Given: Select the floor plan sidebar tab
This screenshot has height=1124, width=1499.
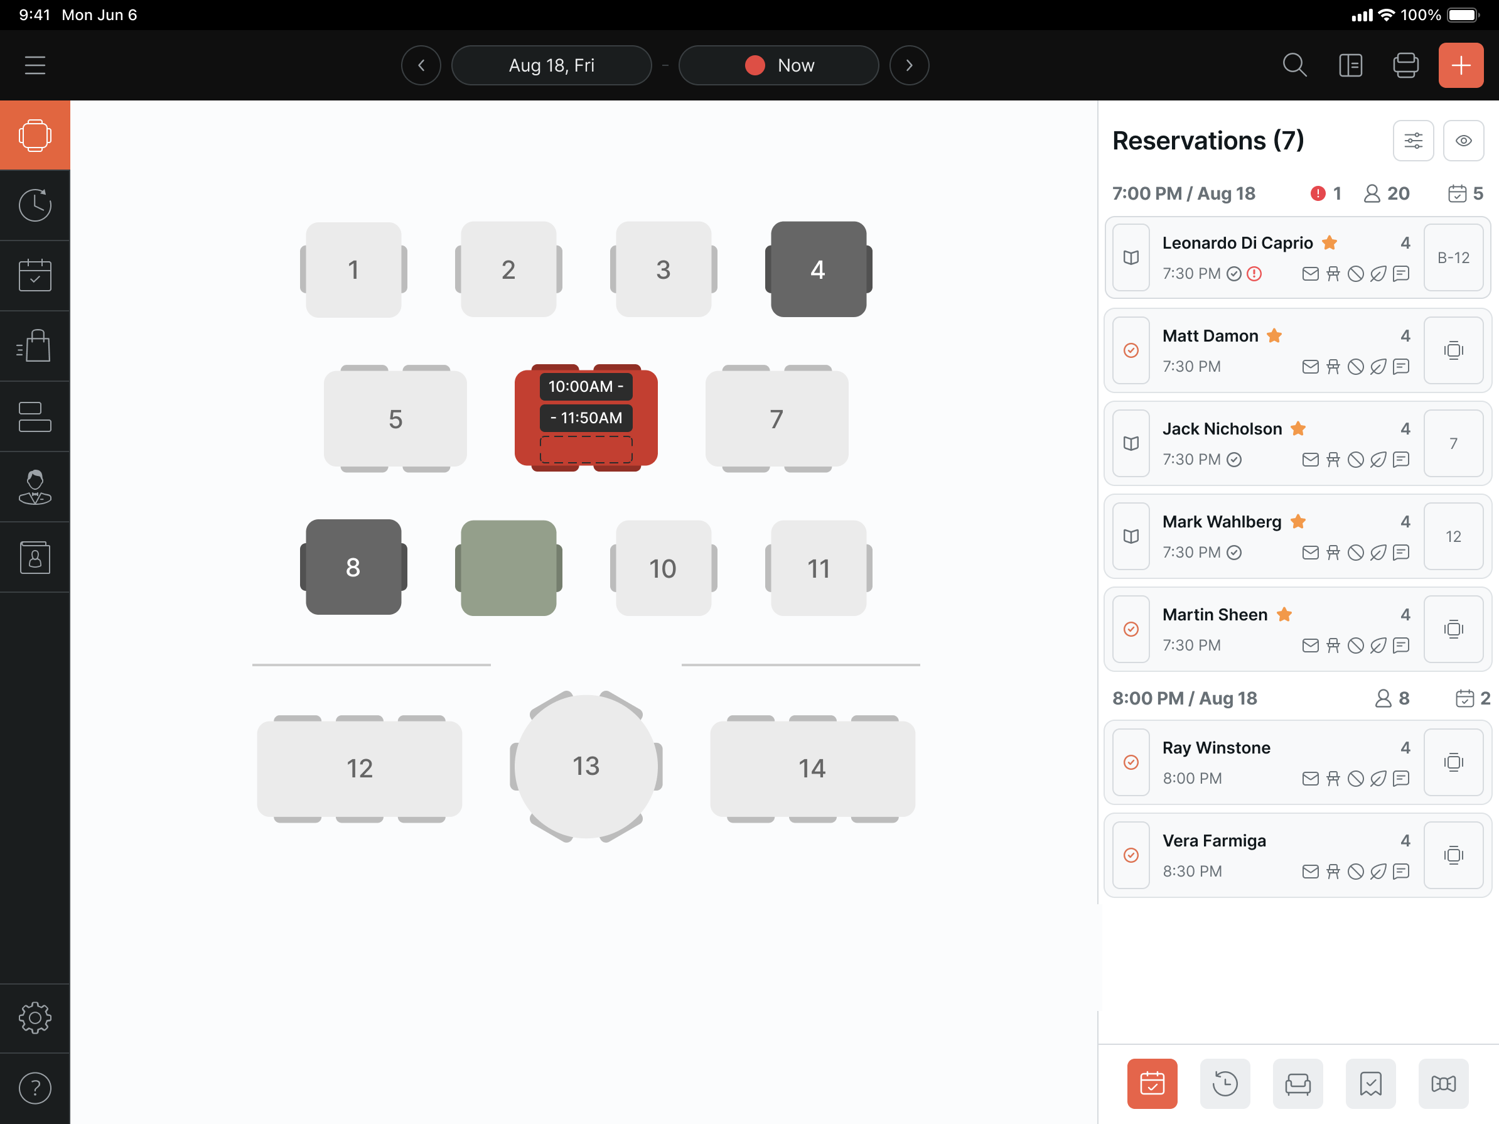Looking at the screenshot, I should 35,135.
